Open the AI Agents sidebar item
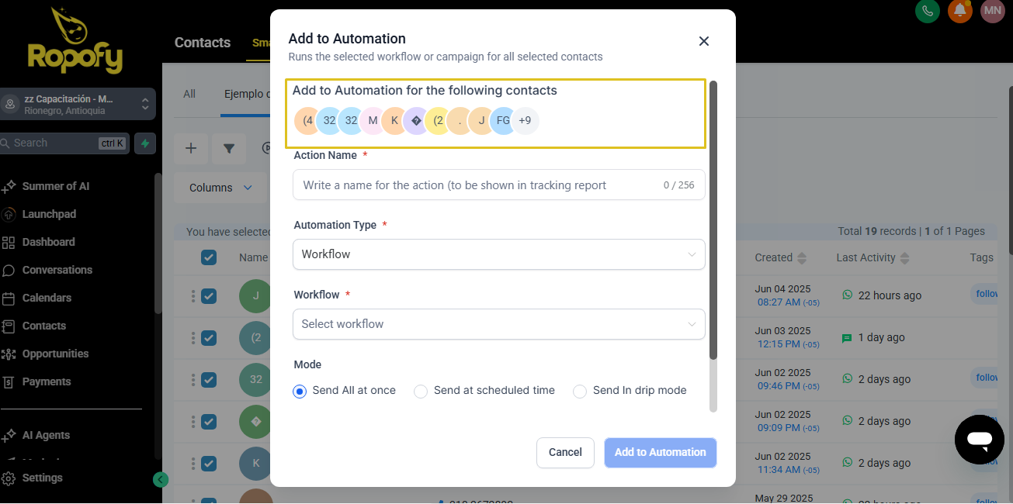Screen dimensions: 1013x504 [46, 435]
